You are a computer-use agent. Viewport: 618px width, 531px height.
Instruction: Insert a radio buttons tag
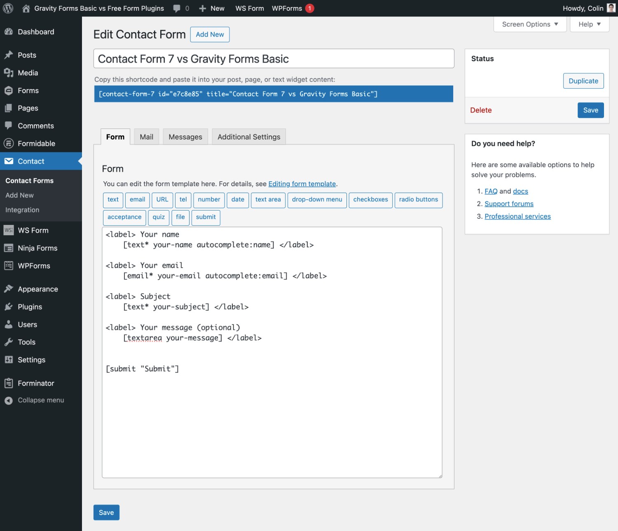tap(419, 200)
